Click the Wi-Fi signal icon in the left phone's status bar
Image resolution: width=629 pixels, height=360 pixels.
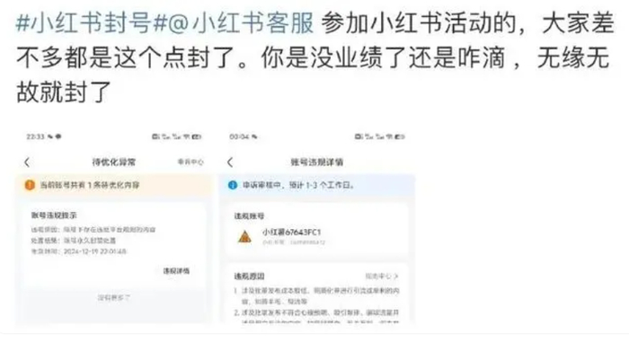[x=187, y=136]
